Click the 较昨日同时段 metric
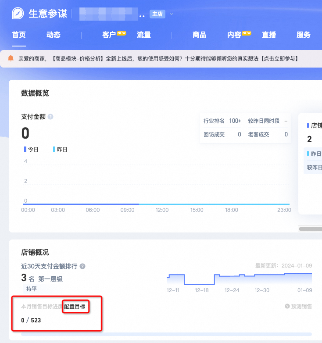 tap(268, 121)
